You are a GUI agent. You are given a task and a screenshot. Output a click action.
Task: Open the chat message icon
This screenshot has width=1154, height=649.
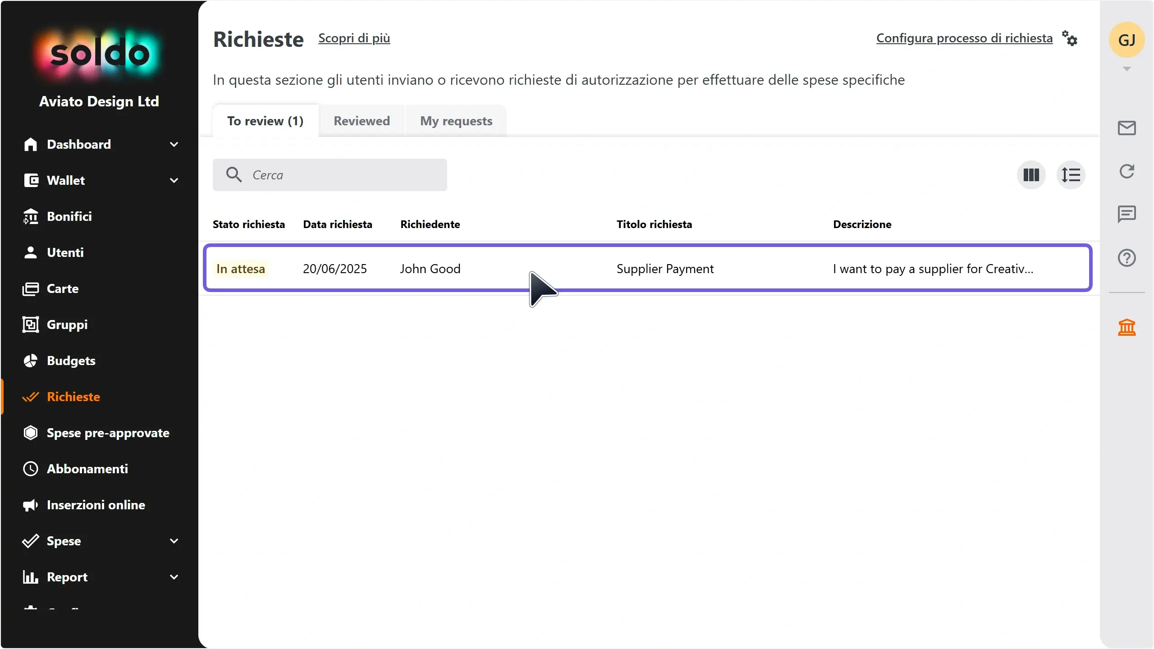coord(1127,215)
